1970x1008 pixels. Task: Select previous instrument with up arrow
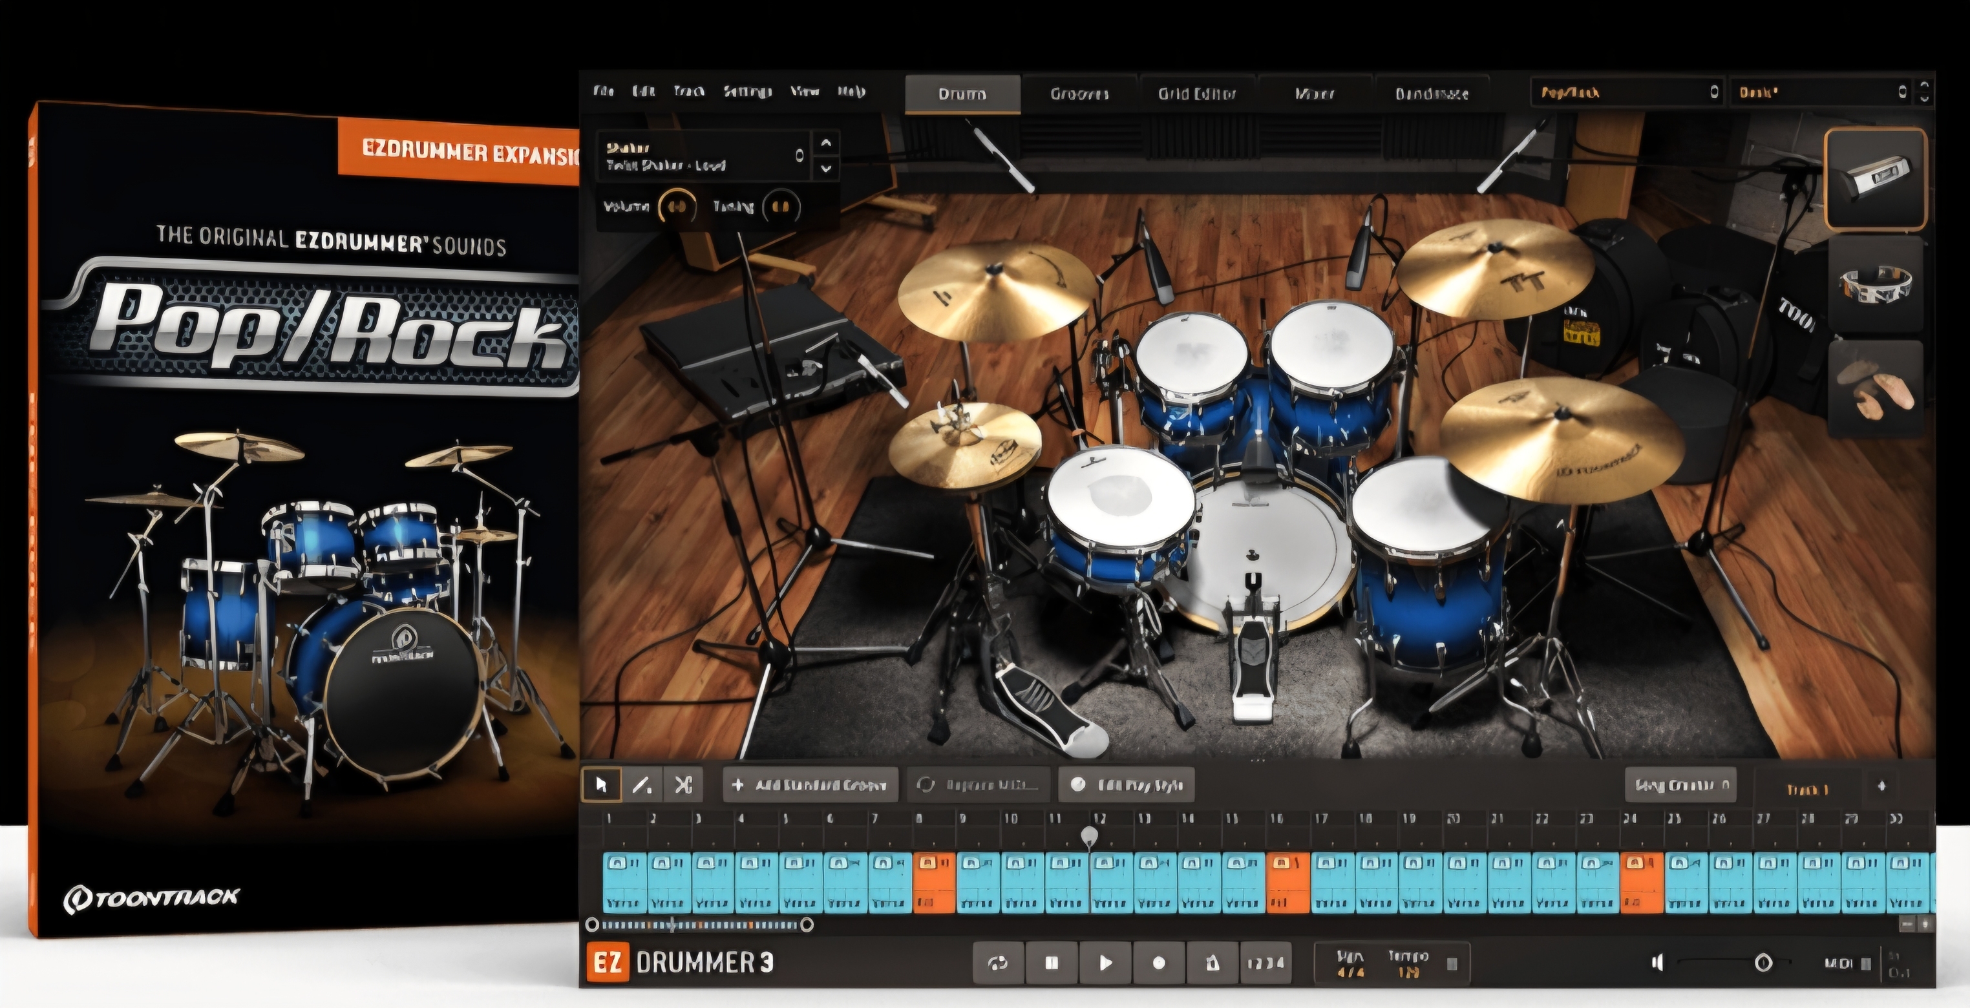[826, 143]
